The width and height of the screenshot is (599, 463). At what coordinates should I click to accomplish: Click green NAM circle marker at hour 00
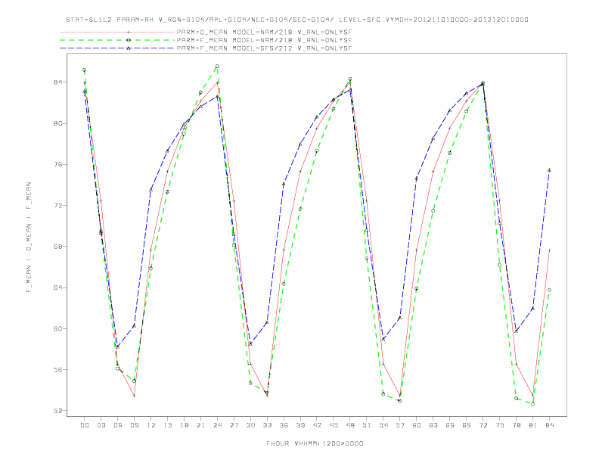[85, 70]
